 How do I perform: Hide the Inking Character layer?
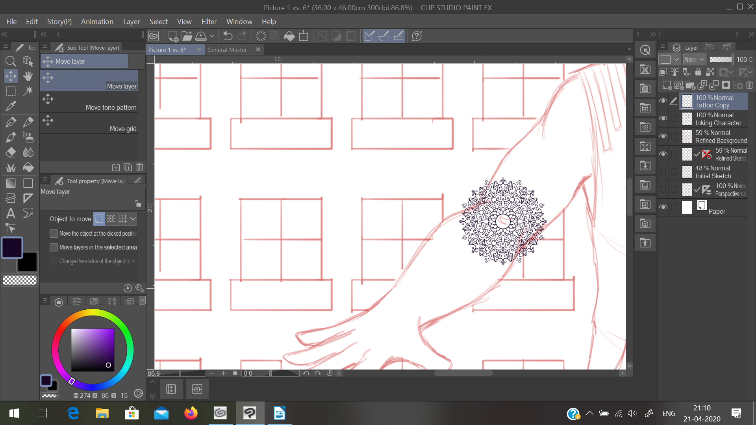pos(663,119)
